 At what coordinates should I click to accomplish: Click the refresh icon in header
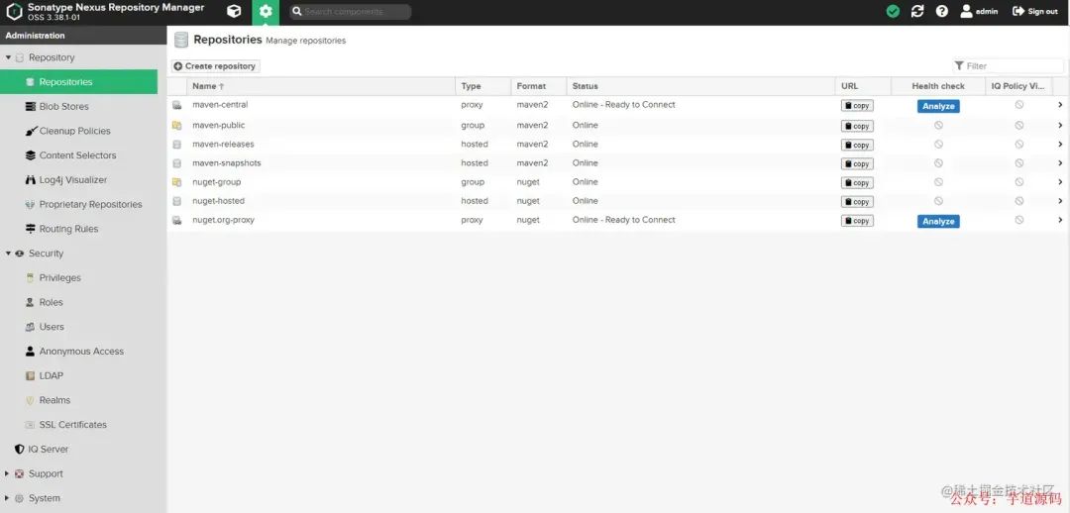[917, 12]
